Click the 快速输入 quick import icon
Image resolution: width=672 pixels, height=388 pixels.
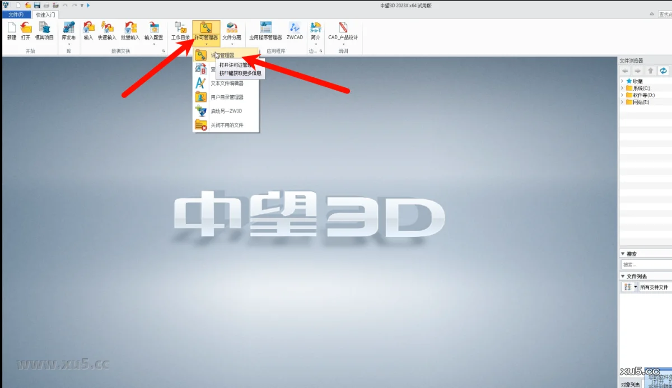(106, 29)
